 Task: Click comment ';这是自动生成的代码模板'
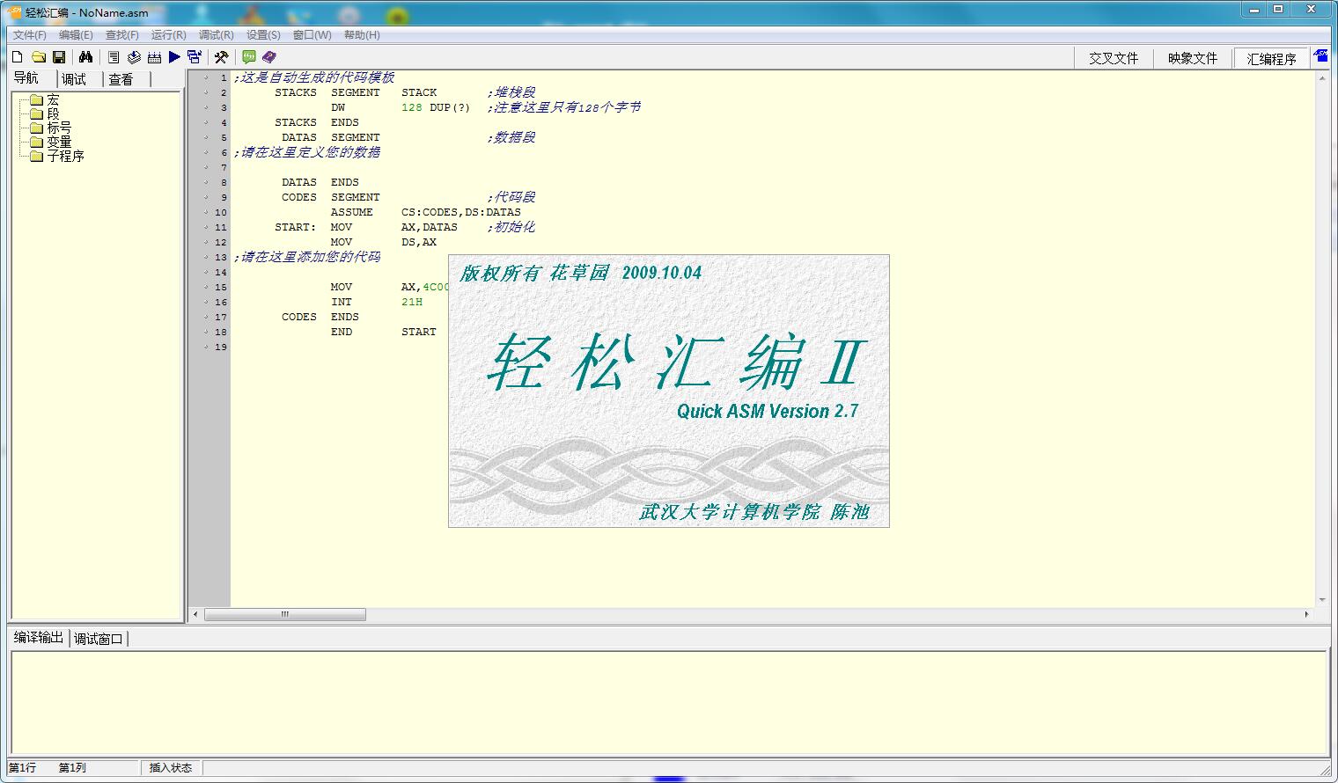click(314, 77)
